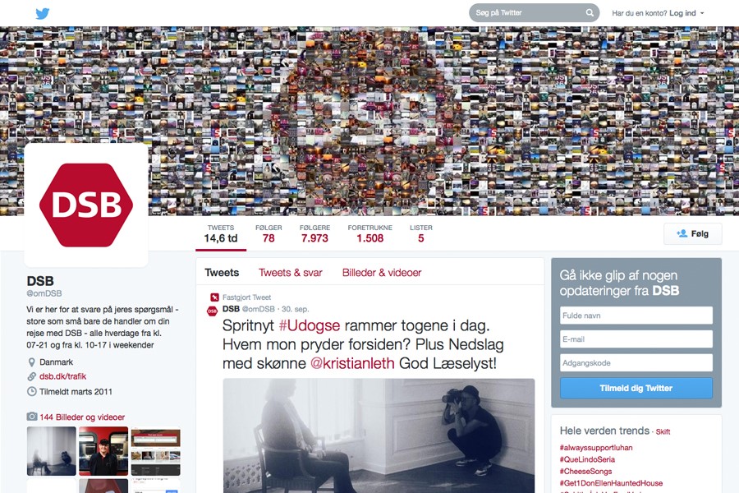Switch to Tweets & svar tab
This screenshot has height=493, width=739.
click(x=291, y=273)
